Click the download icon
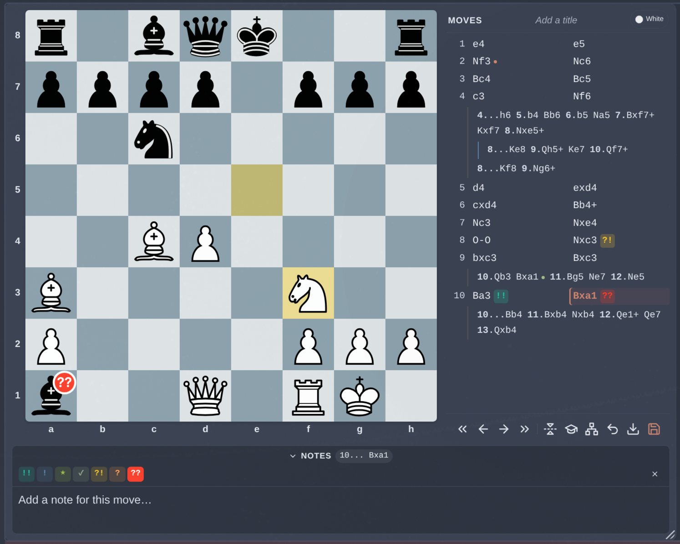 633,429
